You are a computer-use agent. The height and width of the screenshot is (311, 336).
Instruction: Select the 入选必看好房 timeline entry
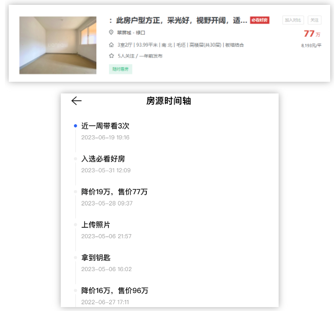tap(103, 159)
